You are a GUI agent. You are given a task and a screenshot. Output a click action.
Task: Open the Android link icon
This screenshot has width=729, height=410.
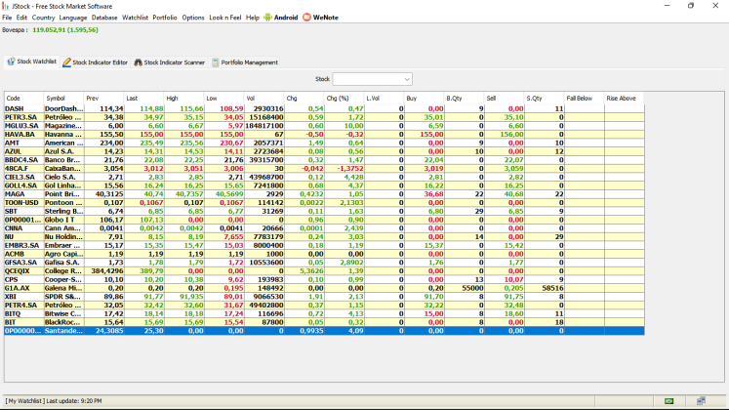click(x=267, y=18)
